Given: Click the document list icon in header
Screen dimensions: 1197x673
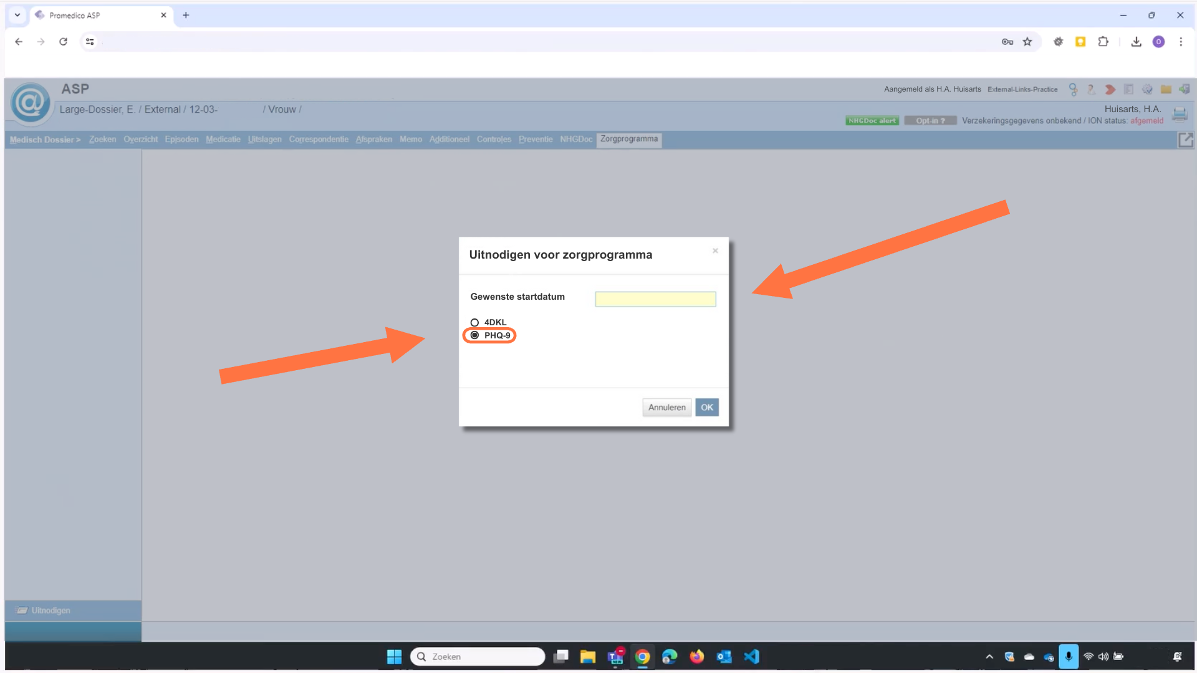Looking at the screenshot, I should coord(1128,90).
